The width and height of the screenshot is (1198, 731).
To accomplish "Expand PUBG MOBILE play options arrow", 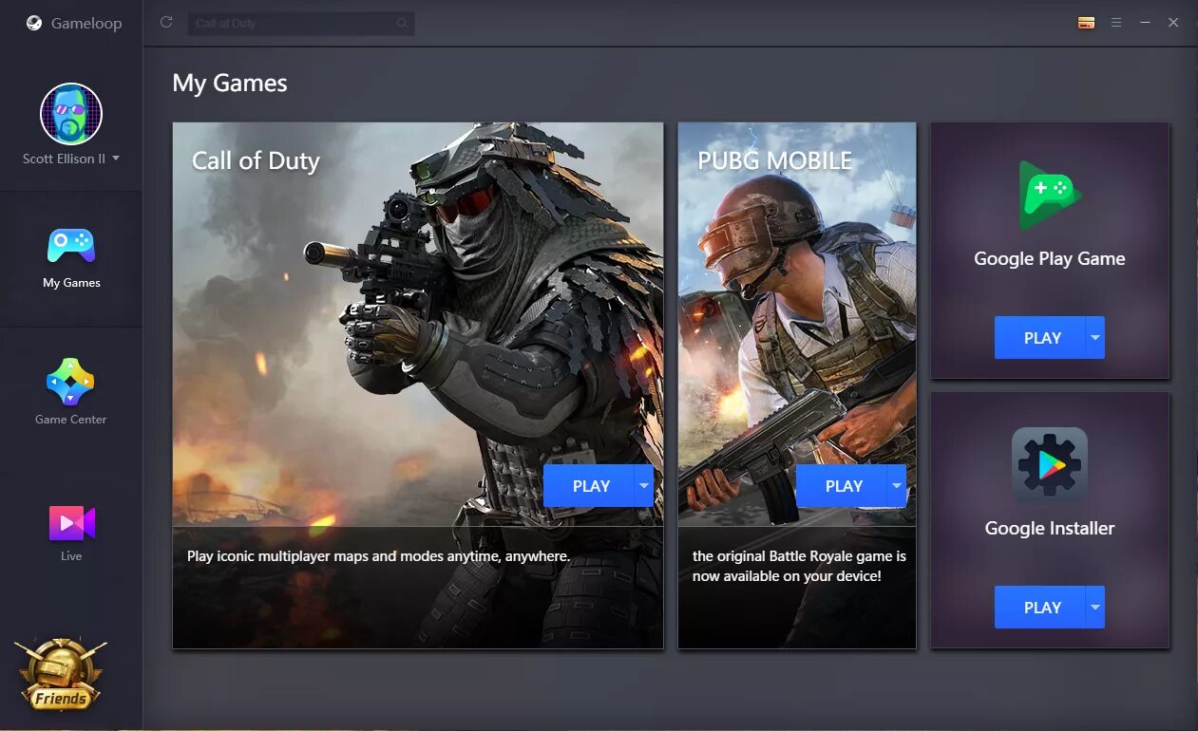I will pos(897,486).
